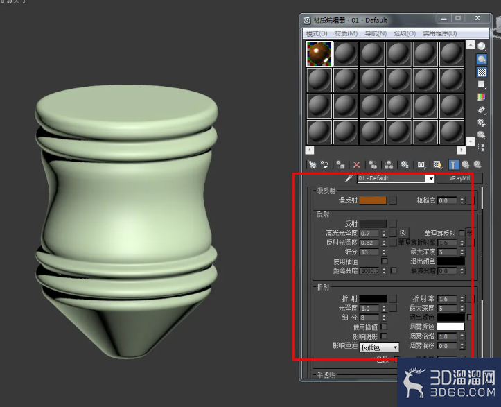The image size is (501, 407).
Task: Click the Select by Material icon
Action: pos(482,135)
